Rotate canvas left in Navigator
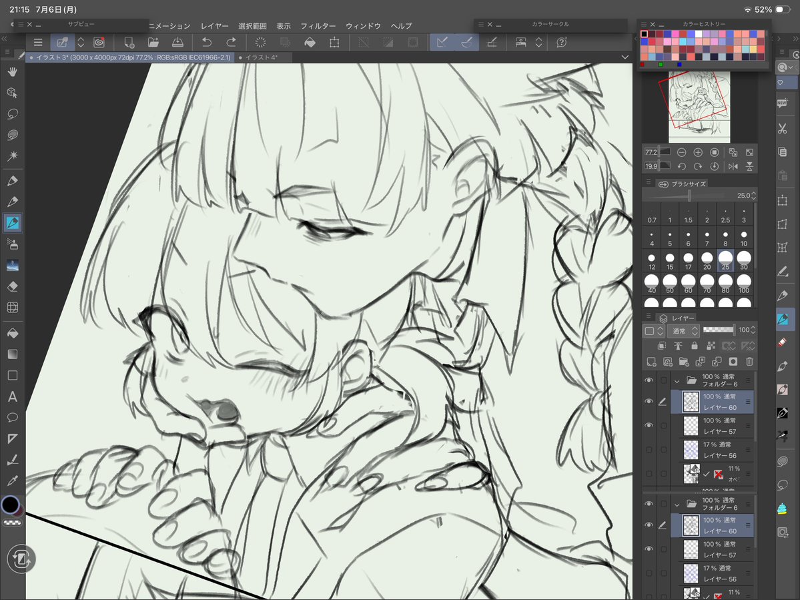Viewport: 800px width, 600px height. (681, 166)
